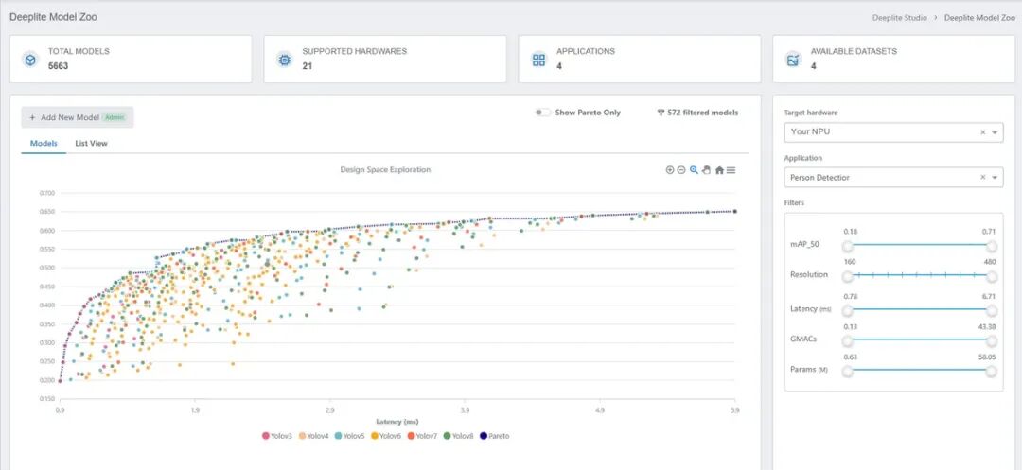Viewport: 1022px width, 470px height.
Task: Switch to the List View tab
Action: click(91, 144)
